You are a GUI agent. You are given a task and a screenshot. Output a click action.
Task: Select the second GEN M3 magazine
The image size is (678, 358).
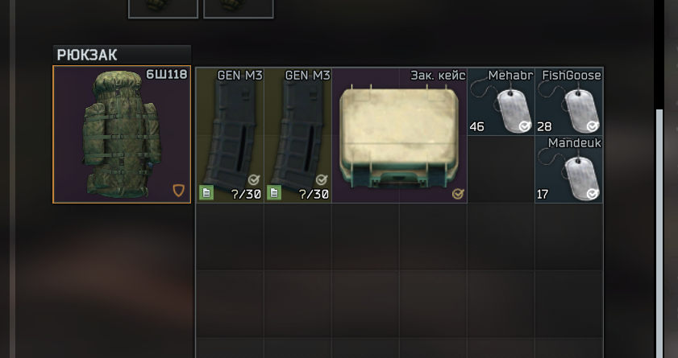pyautogui.click(x=298, y=135)
